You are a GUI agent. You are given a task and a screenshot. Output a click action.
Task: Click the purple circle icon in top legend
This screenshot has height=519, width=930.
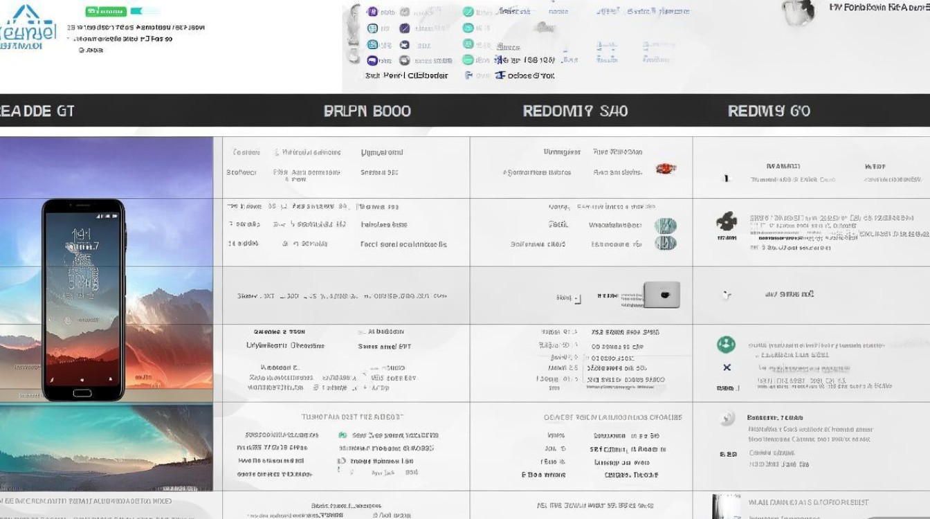[x=372, y=12]
